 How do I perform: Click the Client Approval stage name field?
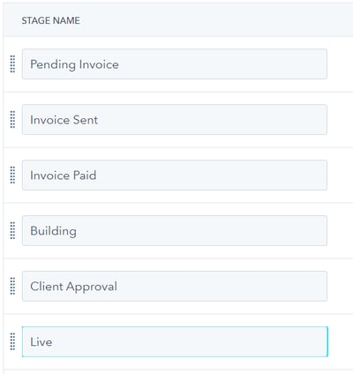pos(175,287)
